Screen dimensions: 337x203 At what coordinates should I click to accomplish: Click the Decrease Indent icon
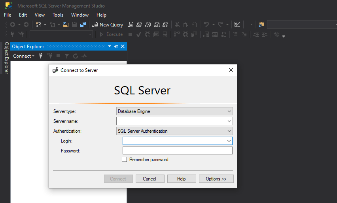[256, 34]
